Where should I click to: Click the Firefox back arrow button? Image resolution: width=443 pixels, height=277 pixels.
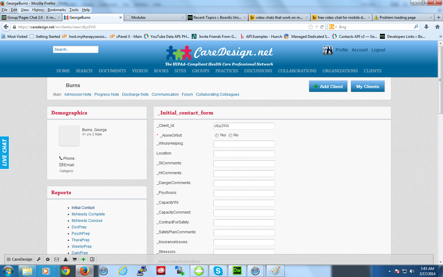[x=6, y=27]
